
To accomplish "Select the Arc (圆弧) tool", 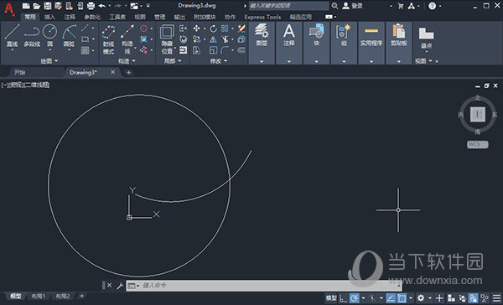I will 69,35.
